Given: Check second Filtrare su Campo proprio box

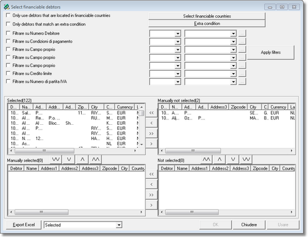Looking at the screenshot, I should [8, 57].
